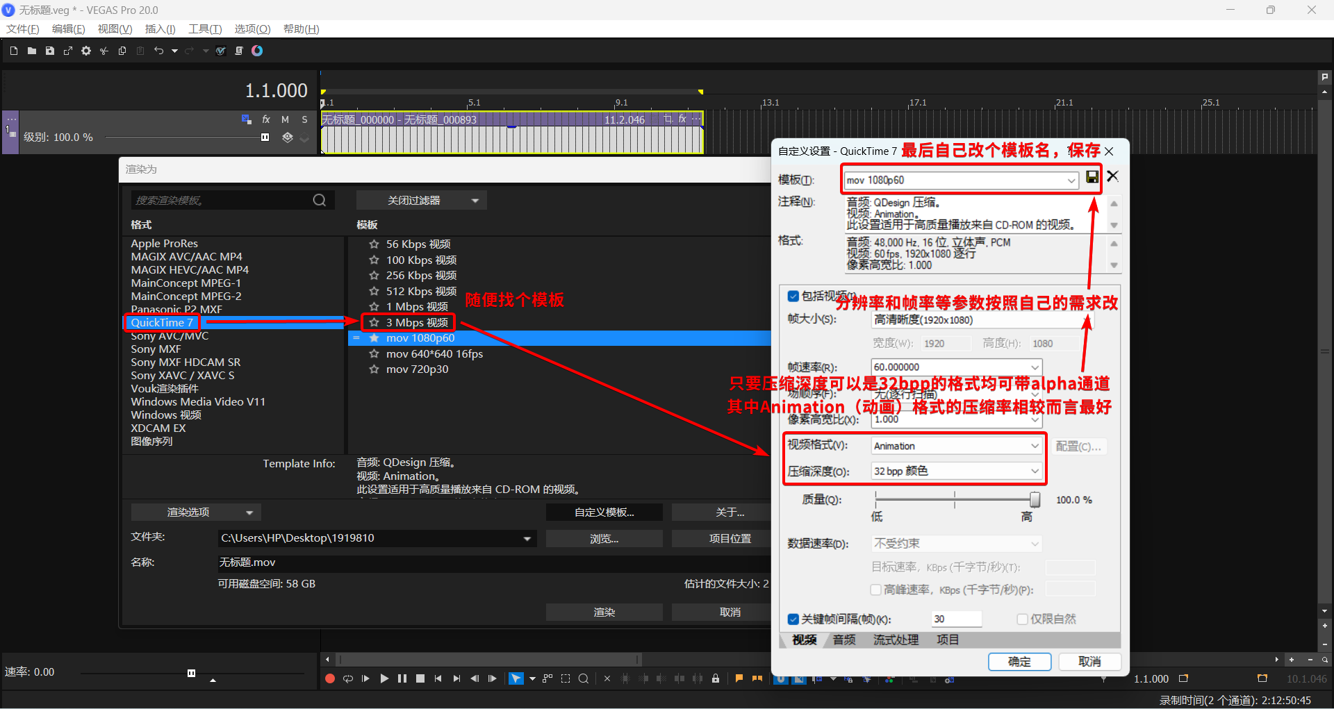Enable loop playback

point(348,678)
